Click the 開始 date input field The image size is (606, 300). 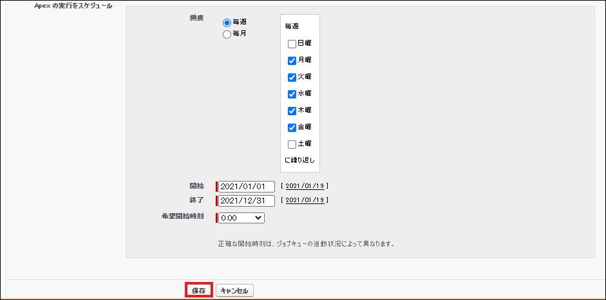(x=247, y=187)
